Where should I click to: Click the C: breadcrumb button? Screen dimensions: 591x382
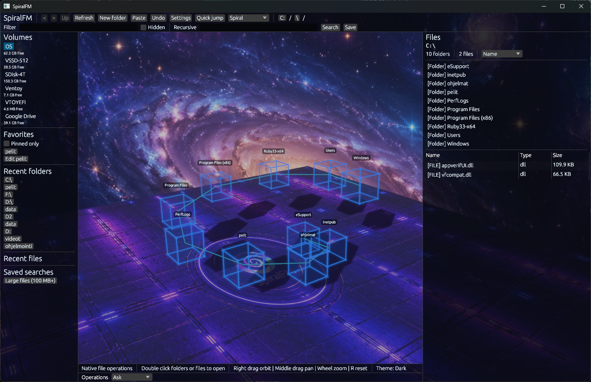[x=282, y=18]
